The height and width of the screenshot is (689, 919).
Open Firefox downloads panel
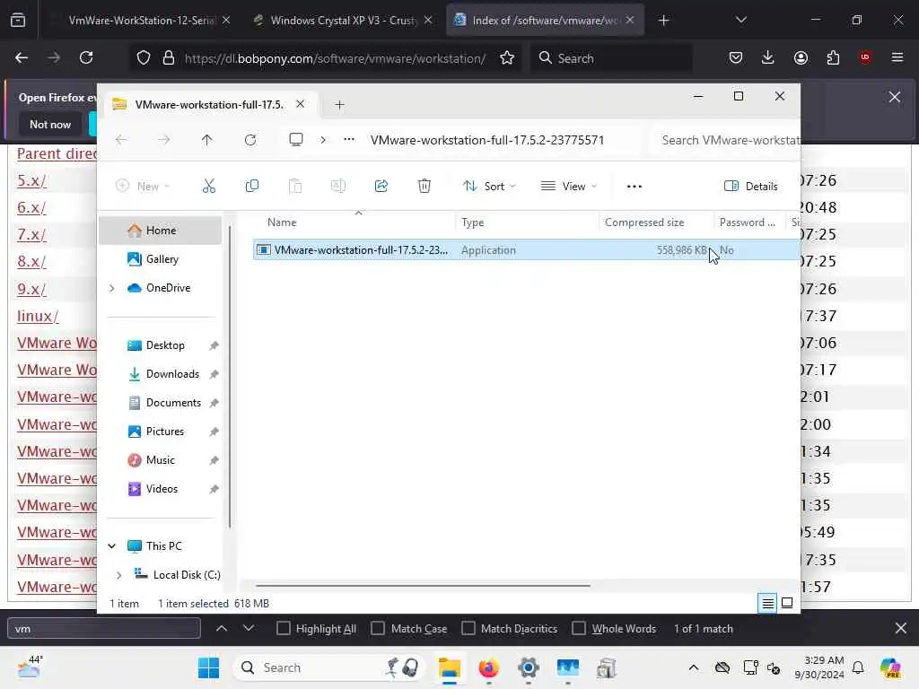click(x=768, y=57)
